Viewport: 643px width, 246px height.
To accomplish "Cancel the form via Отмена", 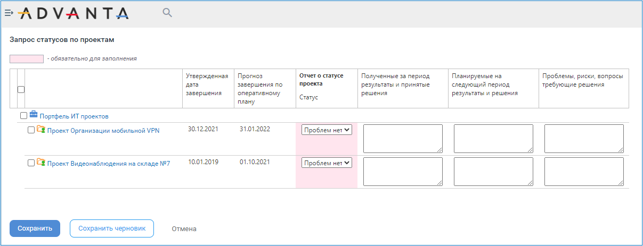I will pos(184,229).
